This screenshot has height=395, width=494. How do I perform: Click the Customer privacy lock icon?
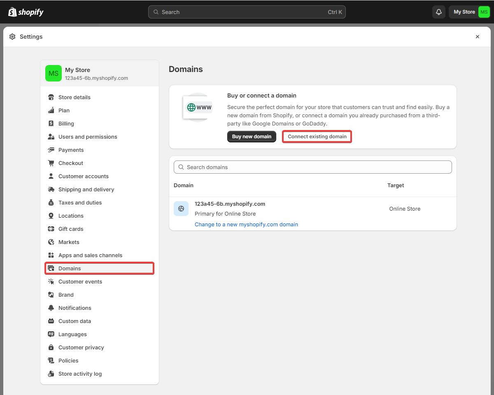(51, 347)
